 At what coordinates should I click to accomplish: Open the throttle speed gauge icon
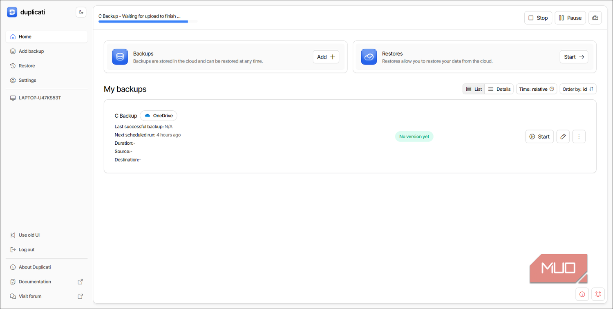(595, 18)
